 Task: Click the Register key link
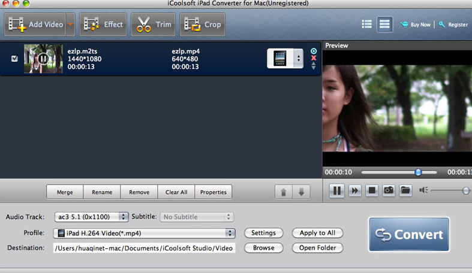[x=453, y=25]
